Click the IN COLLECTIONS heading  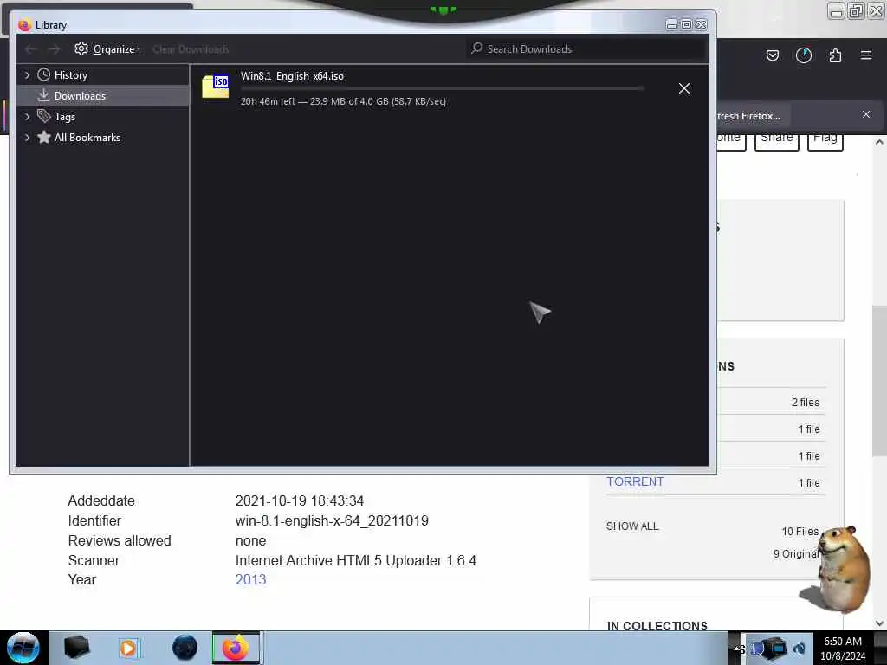(657, 626)
